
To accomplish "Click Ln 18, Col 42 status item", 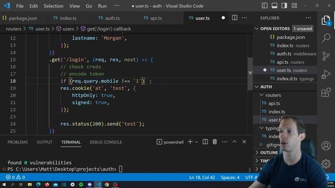I will point(202,178).
